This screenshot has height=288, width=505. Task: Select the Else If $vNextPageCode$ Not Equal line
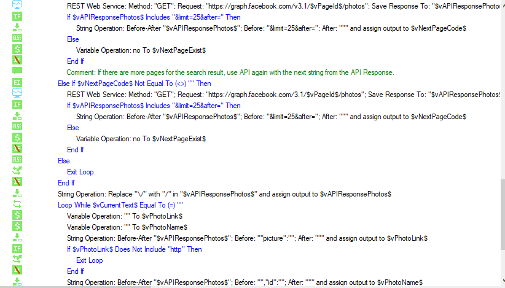(135, 84)
